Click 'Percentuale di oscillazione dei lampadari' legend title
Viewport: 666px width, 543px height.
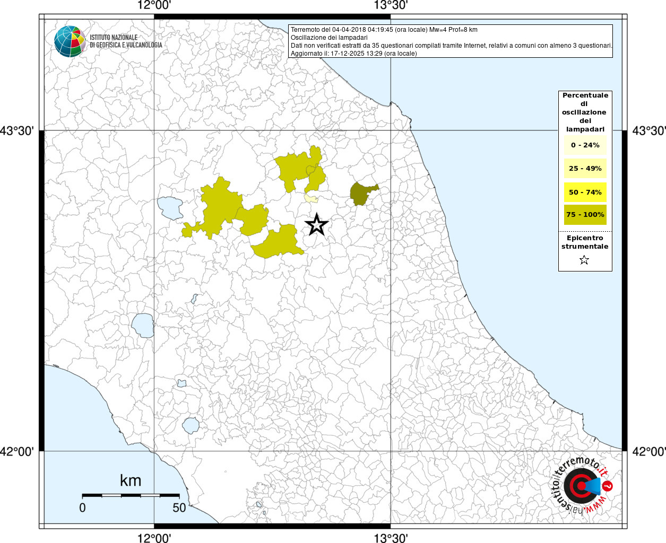[585, 112]
